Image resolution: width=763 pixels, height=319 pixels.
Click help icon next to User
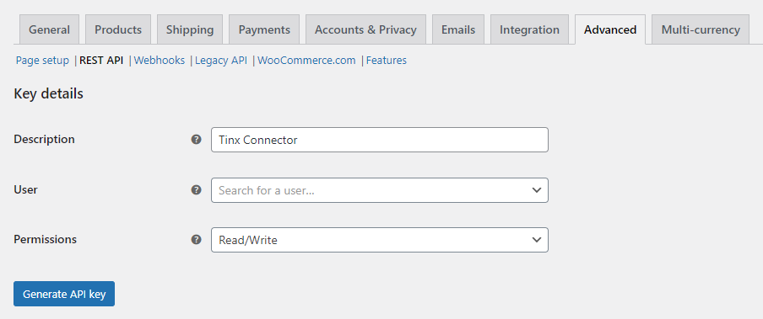(196, 190)
